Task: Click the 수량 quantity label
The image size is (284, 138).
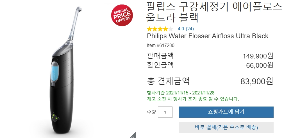Action: coord(151,112)
